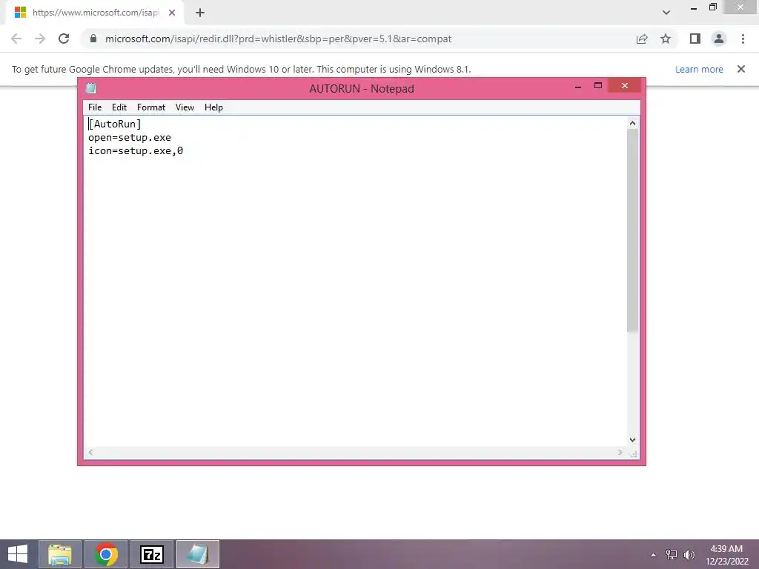The image size is (759, 569).
Task: Go back in Chrome history
Action: [x=16, y=39]
